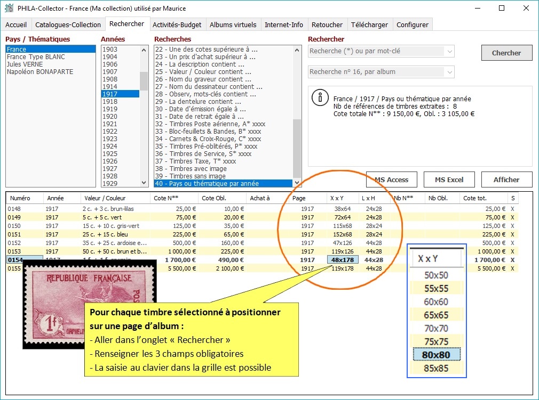Select year 1903 in Années list

point(120,49)
